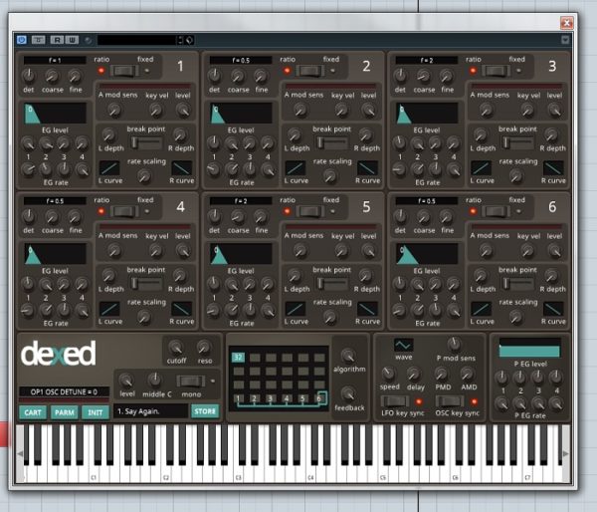Toggle operator 5 ratio/fixed switch
Viewport: 597px width, 512px height.
tap(309, 211)
